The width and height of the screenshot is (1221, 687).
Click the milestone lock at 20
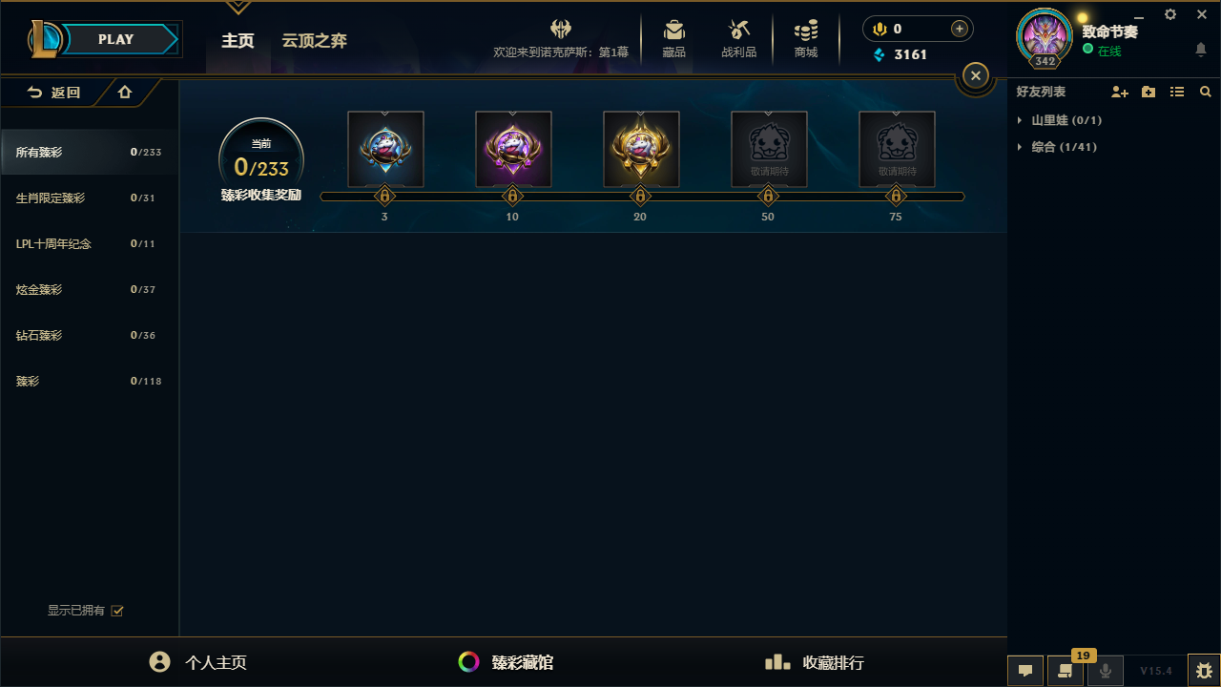[x=640, y=197]
